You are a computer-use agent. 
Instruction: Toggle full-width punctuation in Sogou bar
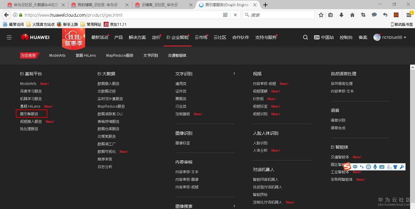tap(362, 167)
